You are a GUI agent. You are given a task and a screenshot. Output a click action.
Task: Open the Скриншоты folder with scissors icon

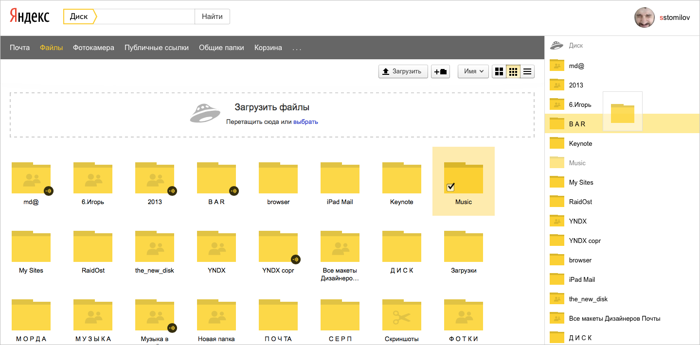(402, 315)
